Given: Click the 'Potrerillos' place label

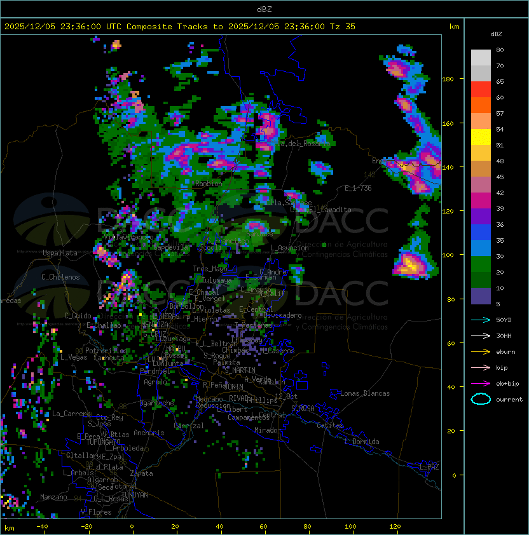Looking at the screenshot, I should pos(106,351).
